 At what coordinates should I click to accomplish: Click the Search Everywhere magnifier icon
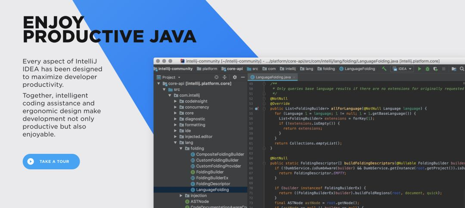[x=462, y=69]
